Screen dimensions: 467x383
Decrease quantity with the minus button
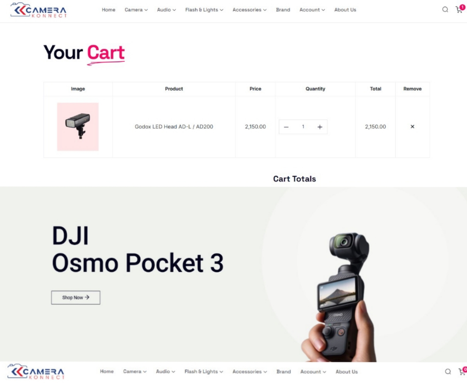tap(286, 127)
